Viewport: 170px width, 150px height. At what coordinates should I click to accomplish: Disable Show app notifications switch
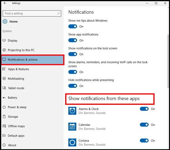coord(73,40)
